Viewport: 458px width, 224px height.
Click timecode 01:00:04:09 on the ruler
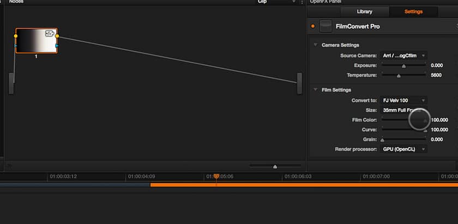pyautogui.click(x=141, y=177)
